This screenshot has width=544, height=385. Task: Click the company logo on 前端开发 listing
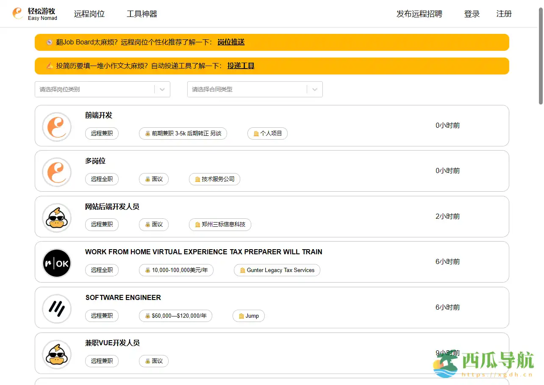click(x=57, y=126)
